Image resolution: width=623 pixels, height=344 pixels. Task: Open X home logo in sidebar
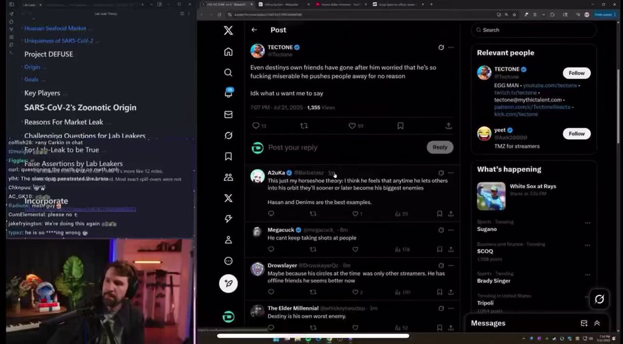(228, 31)
